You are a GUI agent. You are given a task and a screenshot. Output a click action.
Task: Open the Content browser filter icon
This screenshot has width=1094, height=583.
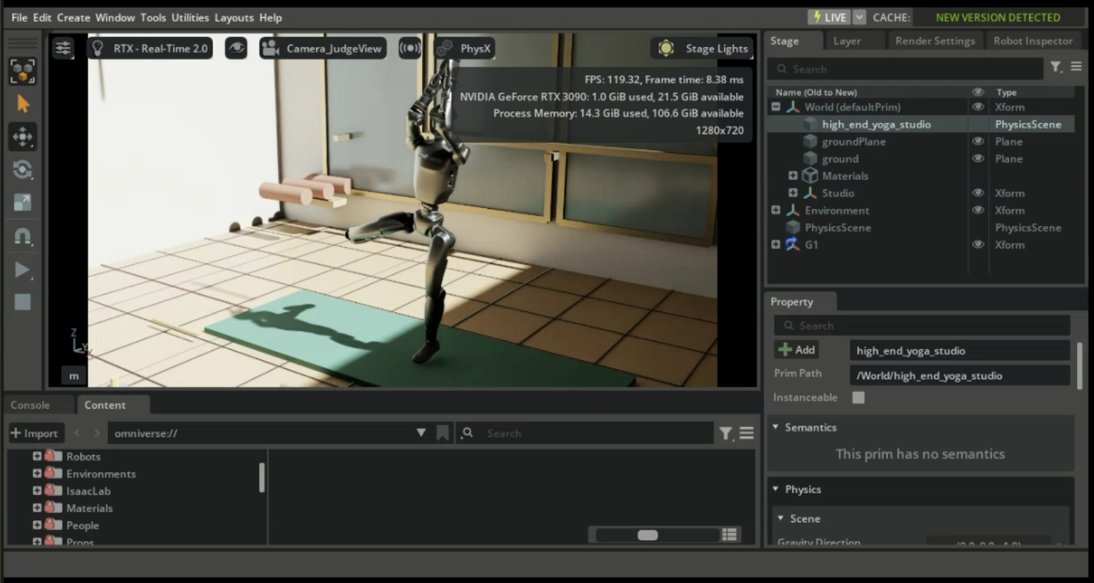coord(726,433)
